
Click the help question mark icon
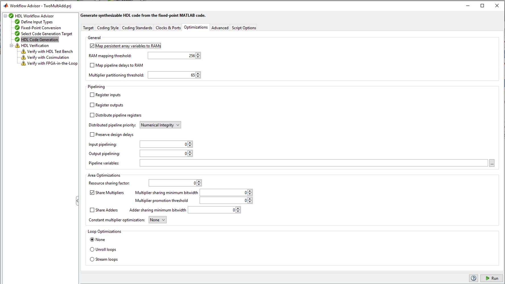click(x=473, y=278)
